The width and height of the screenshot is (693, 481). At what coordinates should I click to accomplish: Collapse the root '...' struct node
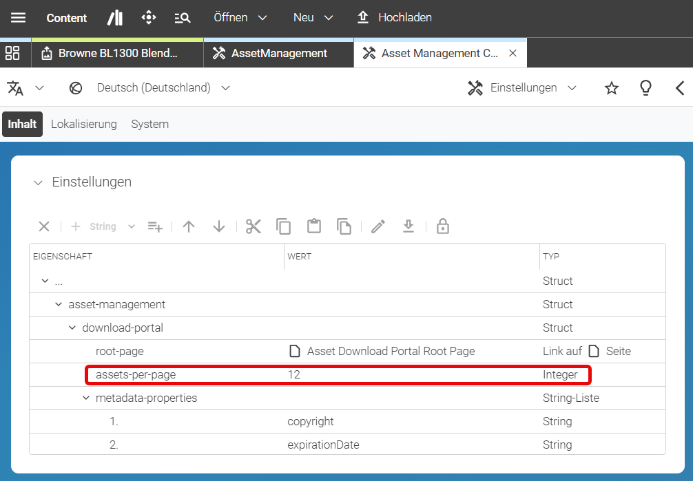45,281
